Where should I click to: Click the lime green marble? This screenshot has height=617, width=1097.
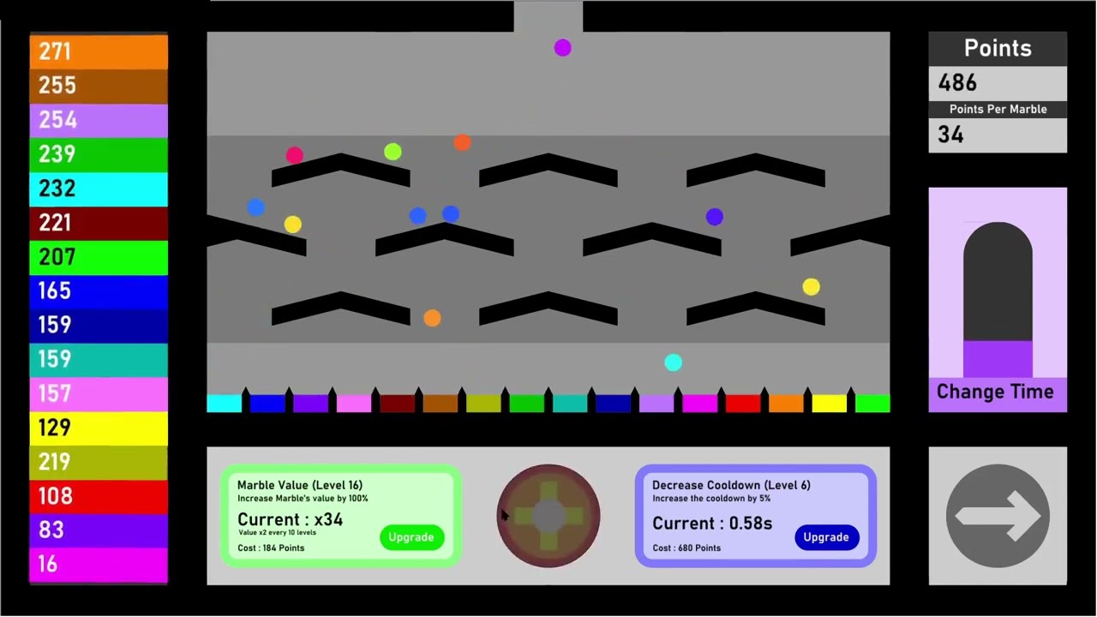click(393, 152)
